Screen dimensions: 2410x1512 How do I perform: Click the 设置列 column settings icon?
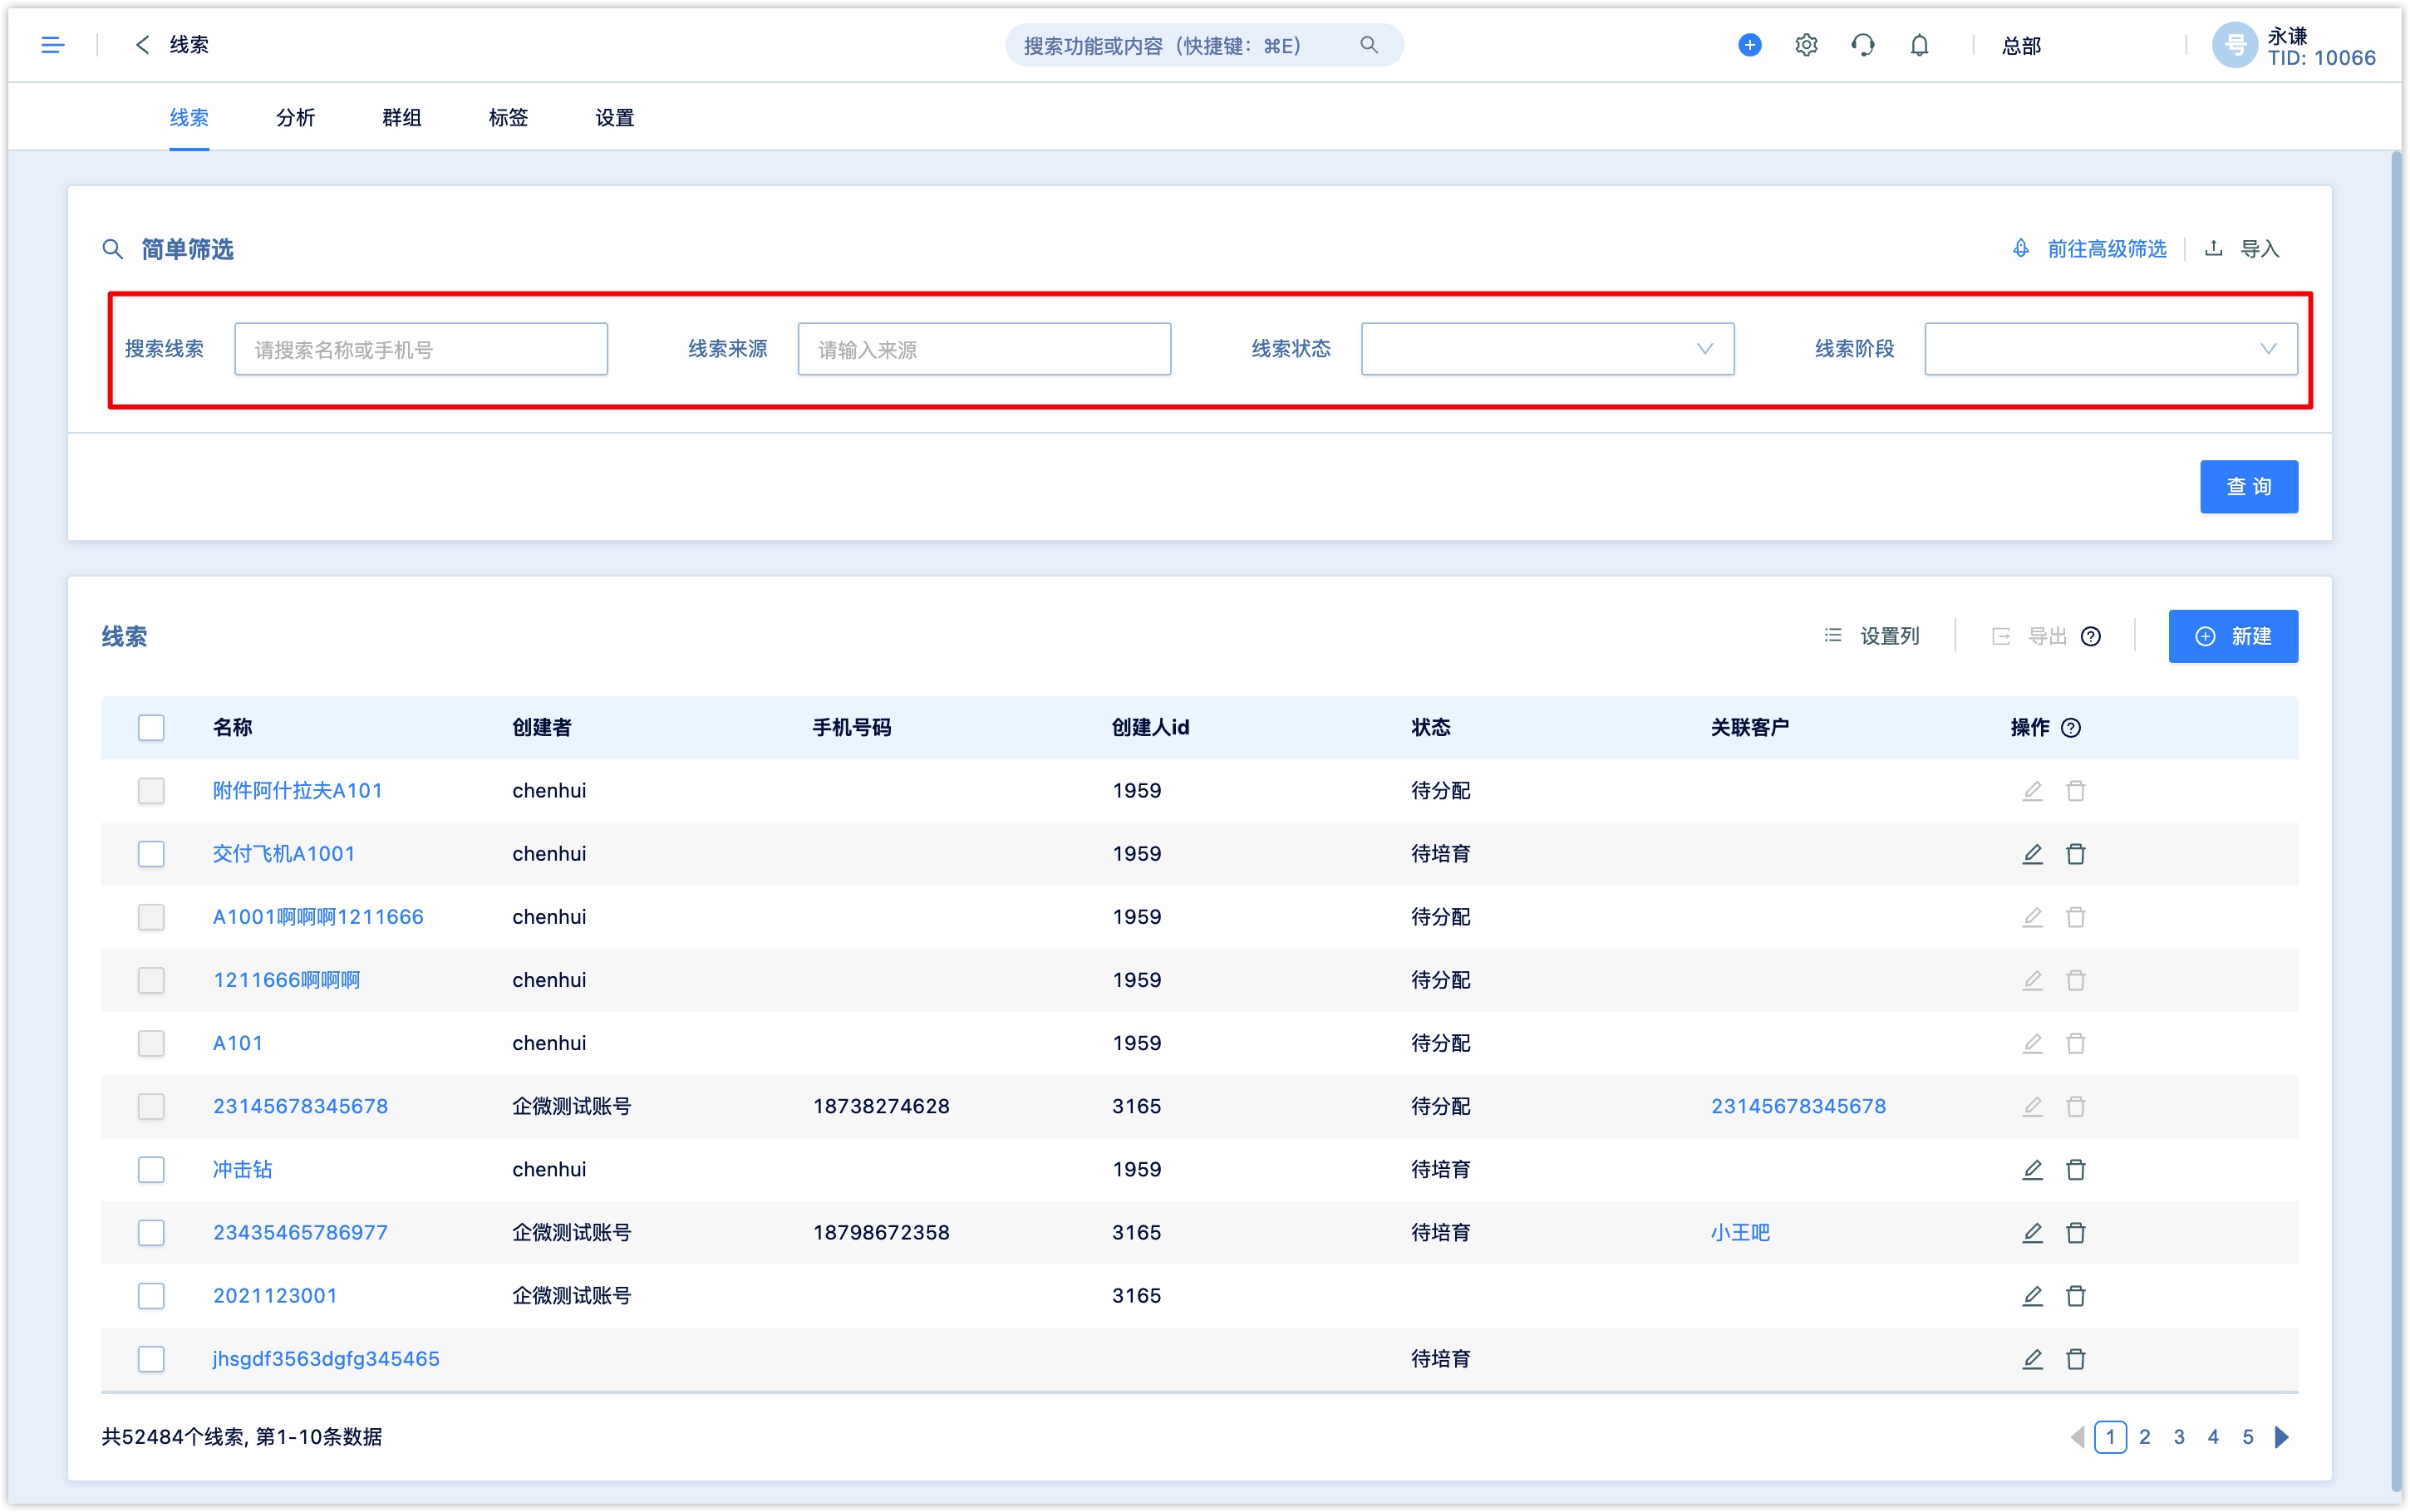pyautogui.click(x=1832, y=635)
